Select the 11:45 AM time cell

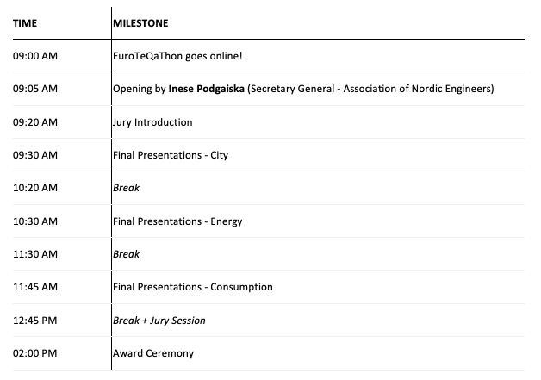(x=35, y=287)
